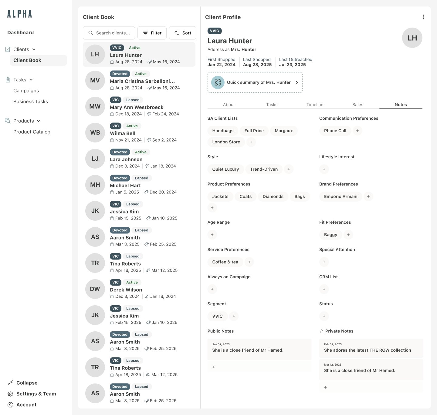437x415 pixels.
Task: Add a Brand Preferences tag
Action: pyautogui.click(x=368, y=196)
